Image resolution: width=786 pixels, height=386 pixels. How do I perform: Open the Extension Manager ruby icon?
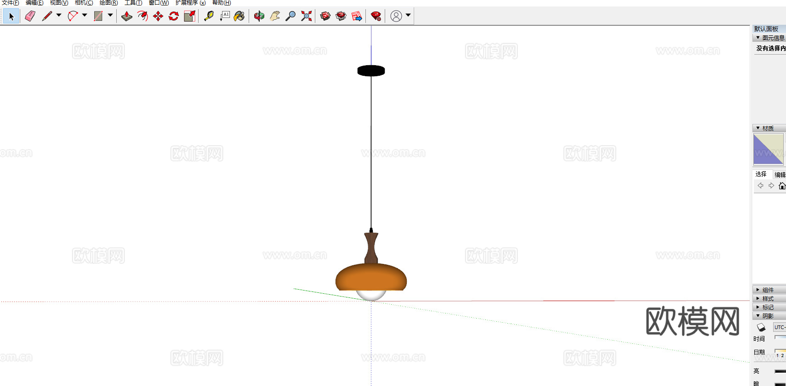pos(376,17)
